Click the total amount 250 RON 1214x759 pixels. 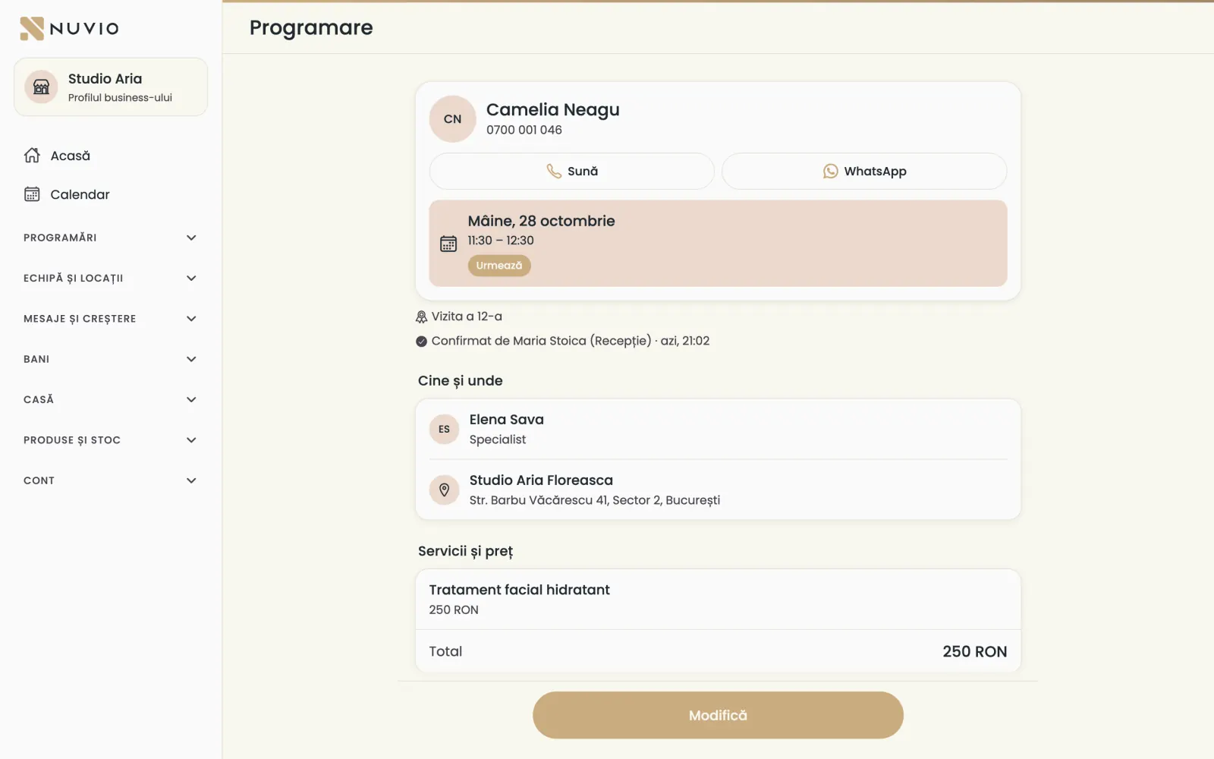(975, 652)
